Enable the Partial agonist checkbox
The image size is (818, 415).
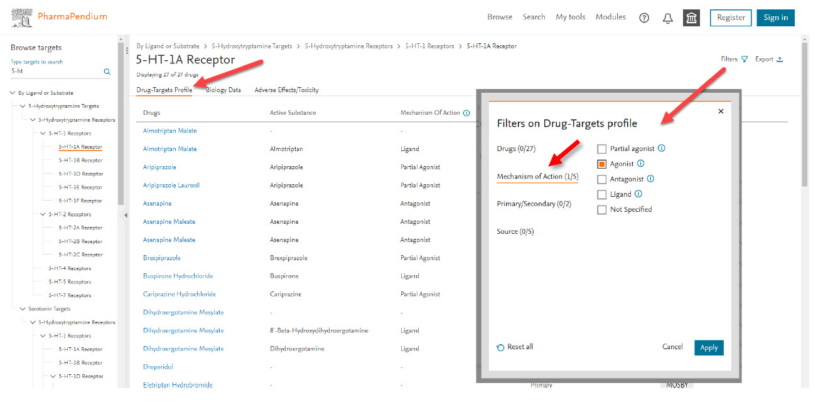click(x=601, y=149)
